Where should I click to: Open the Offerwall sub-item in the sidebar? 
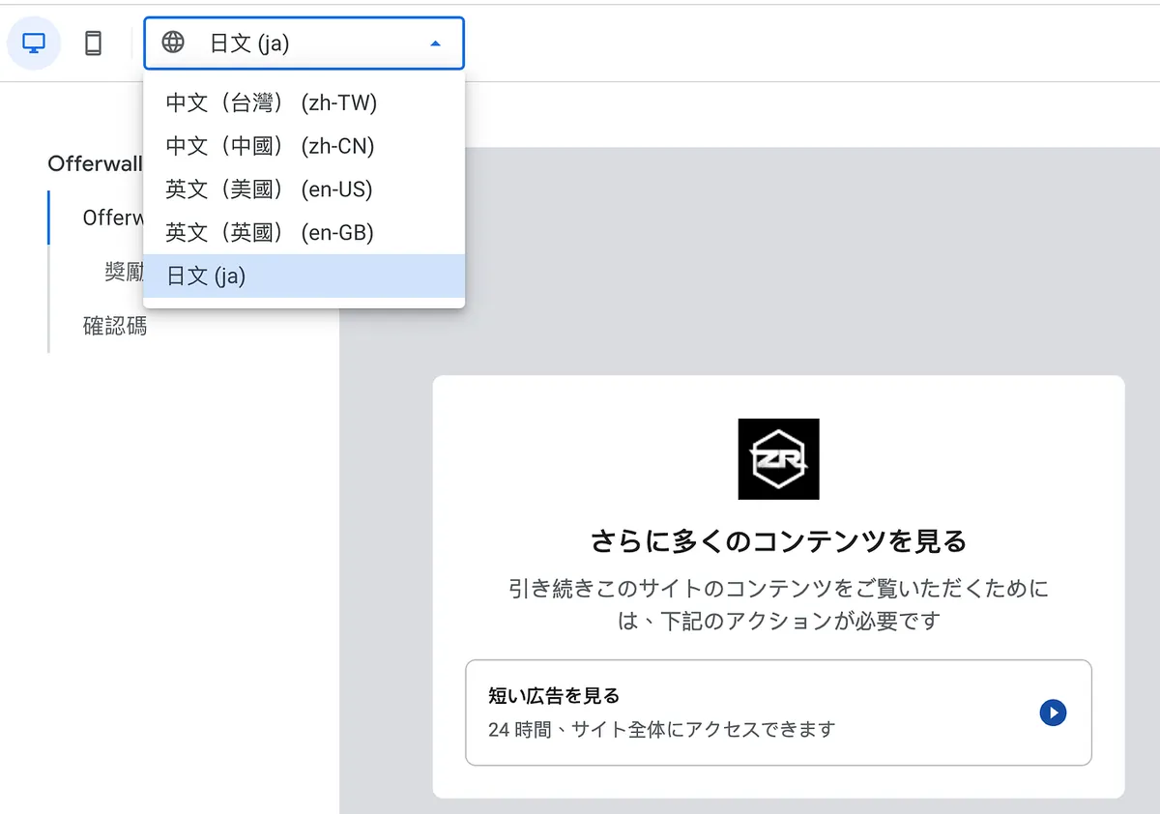coord(112,218)
